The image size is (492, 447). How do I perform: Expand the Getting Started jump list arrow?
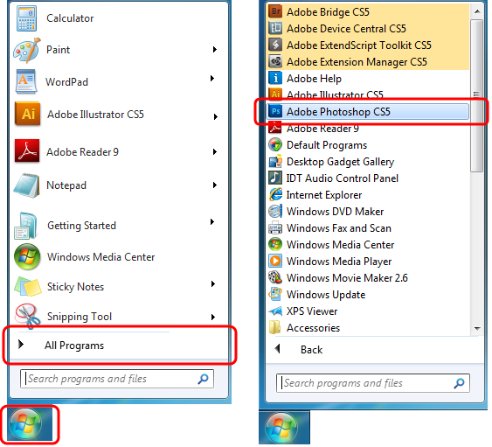212,222
